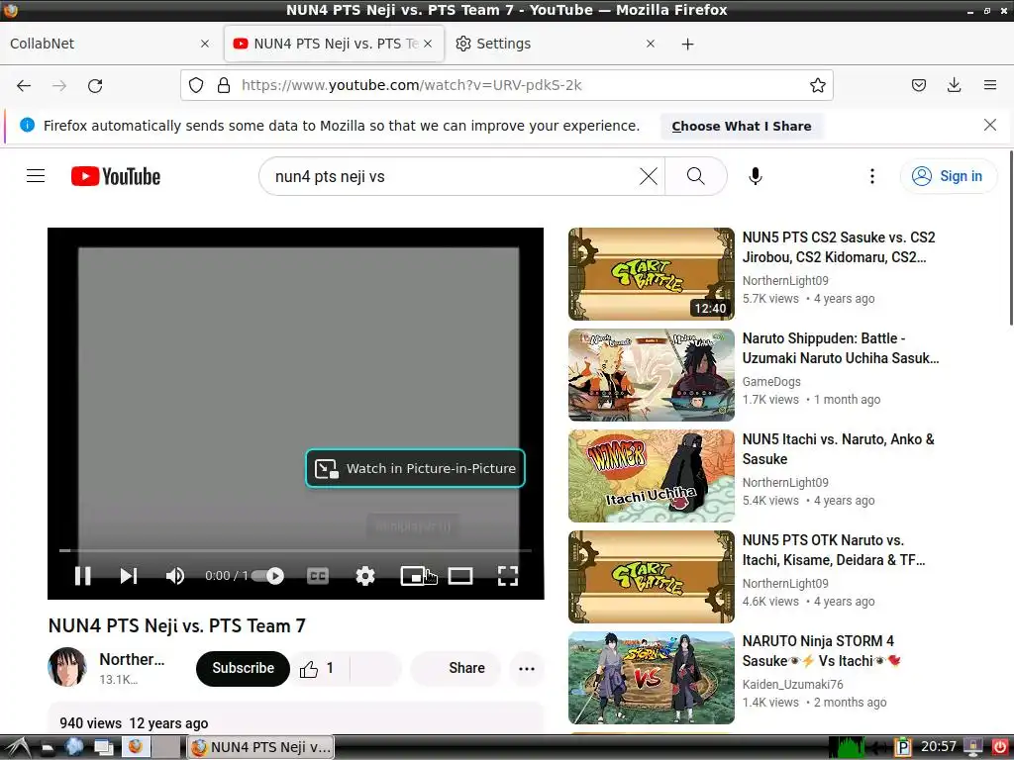Close the Settings tab
The width and height of the screenshot is (1014, 760).
tap(651, 44)
